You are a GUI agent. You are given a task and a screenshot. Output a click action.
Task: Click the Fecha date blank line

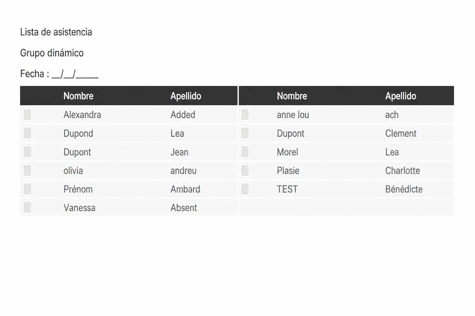pos(75,74)
